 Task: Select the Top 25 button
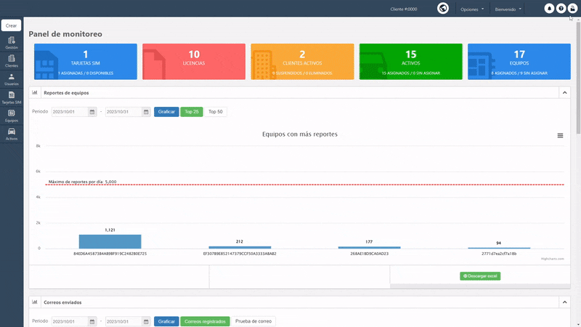(x=192, y=112)
